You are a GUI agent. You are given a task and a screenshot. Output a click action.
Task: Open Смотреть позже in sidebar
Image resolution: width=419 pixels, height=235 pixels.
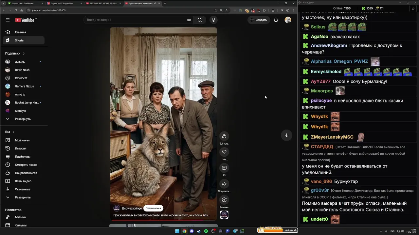[x=24, y=165]
